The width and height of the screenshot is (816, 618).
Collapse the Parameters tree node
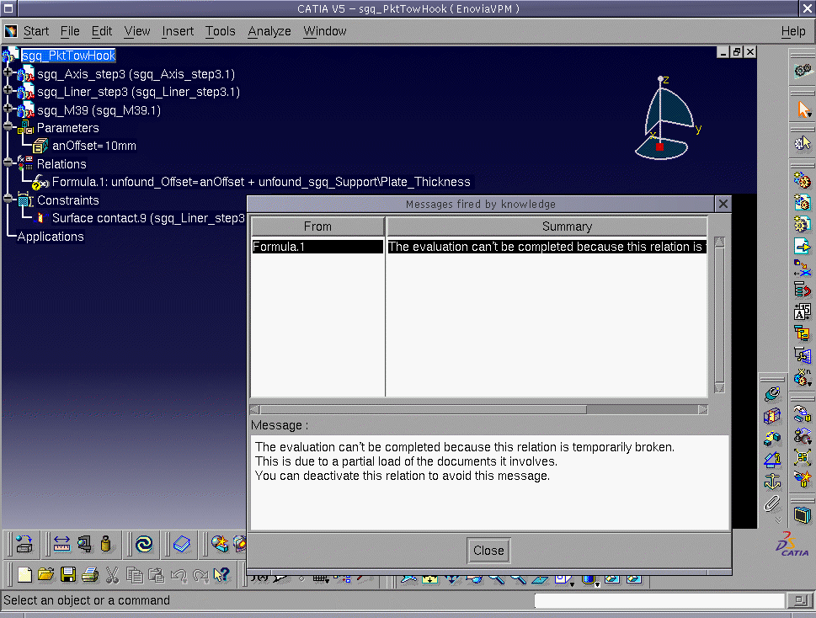click(8, 127)
